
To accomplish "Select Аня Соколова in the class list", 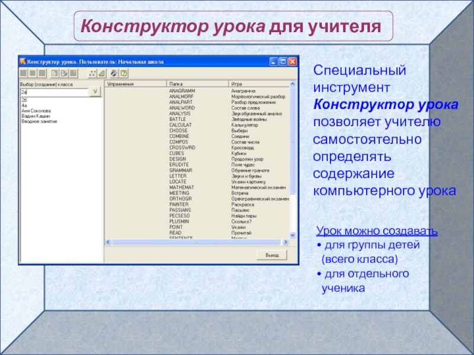I will point(36,111).
